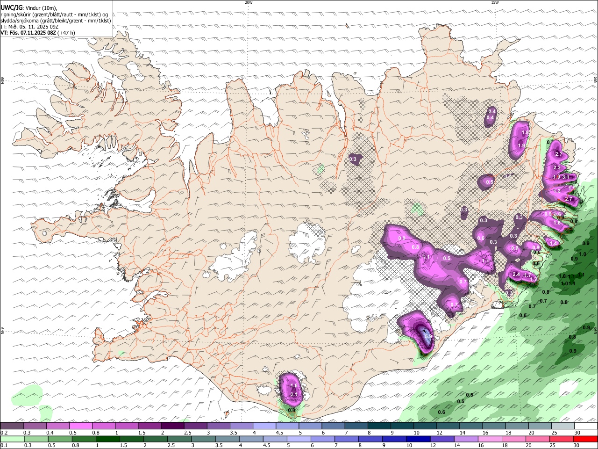Click the dusky purple 0.2 snow legend swatch

pyautogui.click(x=12, y=426)
